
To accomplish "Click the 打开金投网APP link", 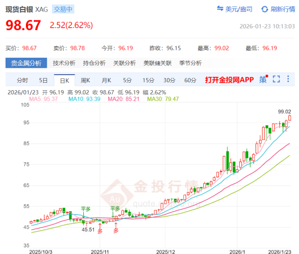I will pyautogui.click(x=229, y=80).
